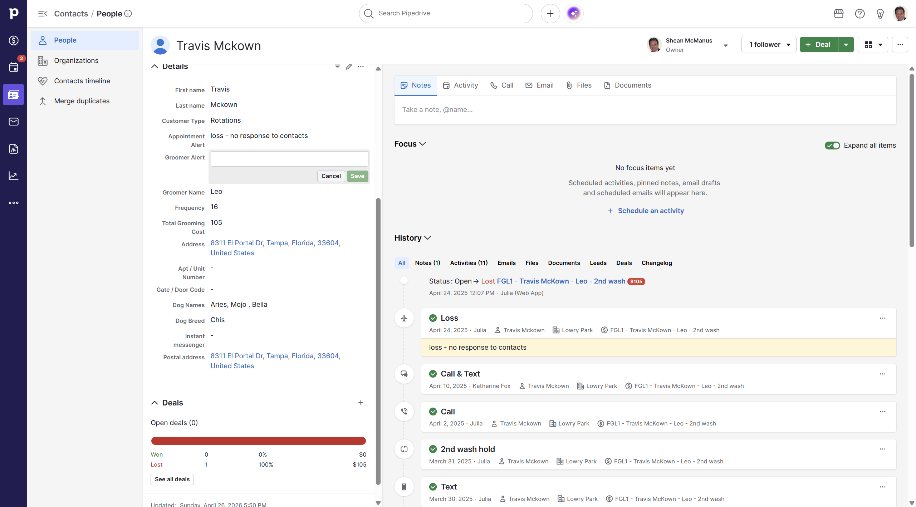Add a deal with the plus icon in Deals section
The height and width of the screenshot is (507, 916).
click(x=361, y=403)
